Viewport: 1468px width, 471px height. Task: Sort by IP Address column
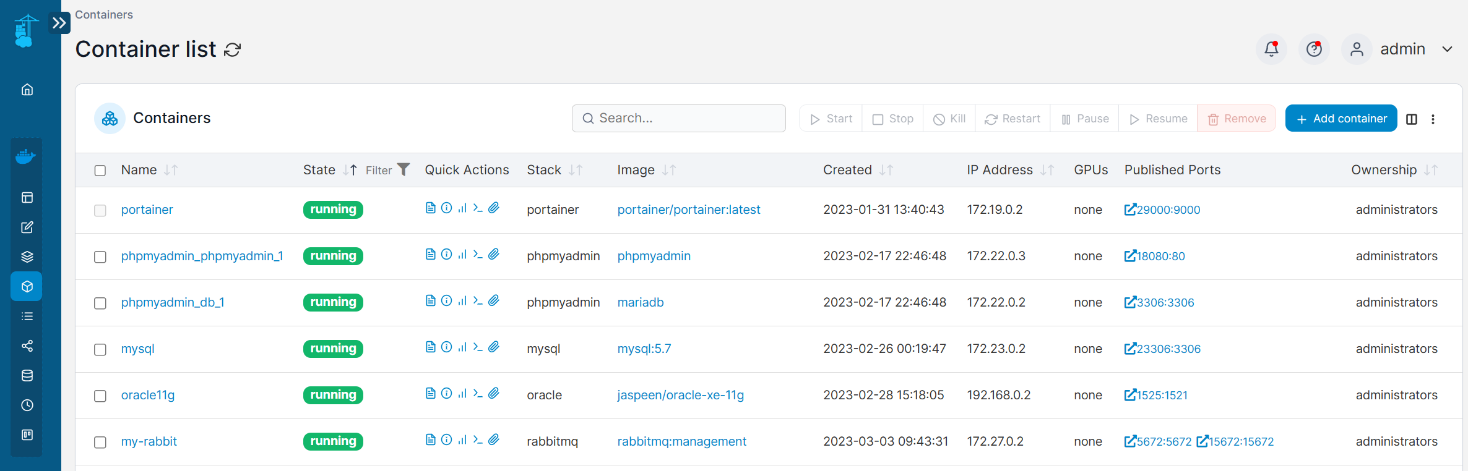coord(1010,170)
